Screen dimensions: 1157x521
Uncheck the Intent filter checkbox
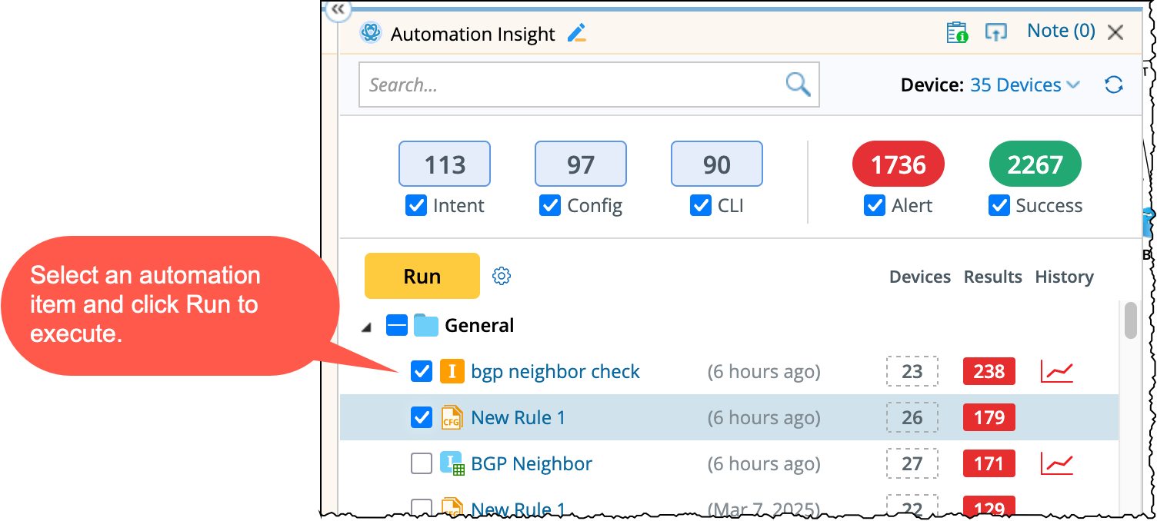pyautogui.click(x=415, y=206)
